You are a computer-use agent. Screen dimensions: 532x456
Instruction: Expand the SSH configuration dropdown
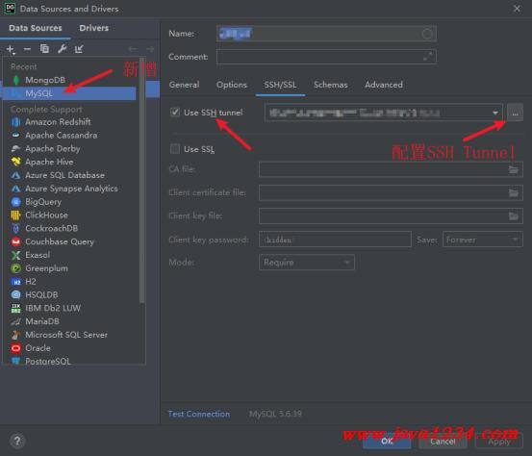pos(495,113)
